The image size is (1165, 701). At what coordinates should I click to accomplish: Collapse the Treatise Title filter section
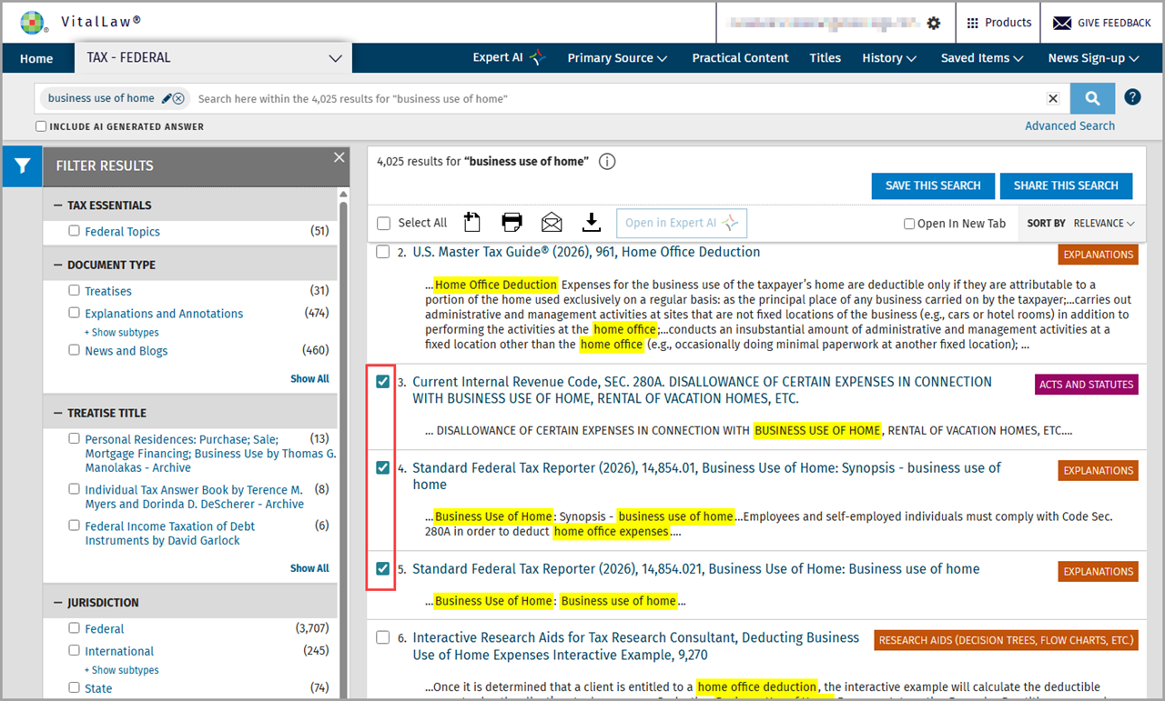point(57,413)
